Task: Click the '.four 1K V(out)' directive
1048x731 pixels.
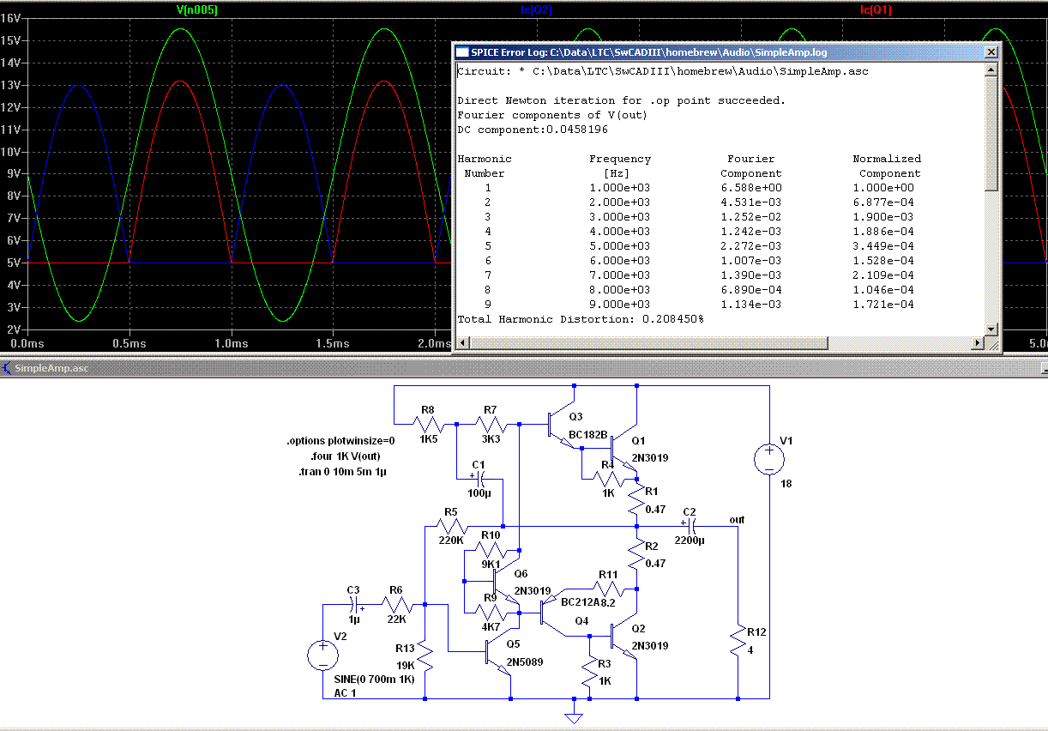Action: (346, 456)
